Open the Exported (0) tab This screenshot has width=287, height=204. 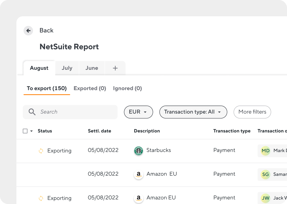tap(90, 88)
